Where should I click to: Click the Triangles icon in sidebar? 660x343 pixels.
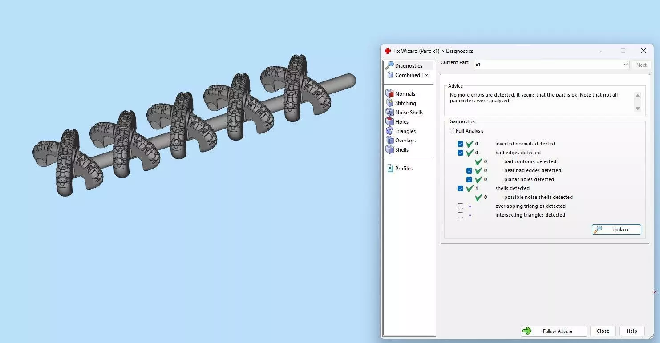(x=390, y=131)
